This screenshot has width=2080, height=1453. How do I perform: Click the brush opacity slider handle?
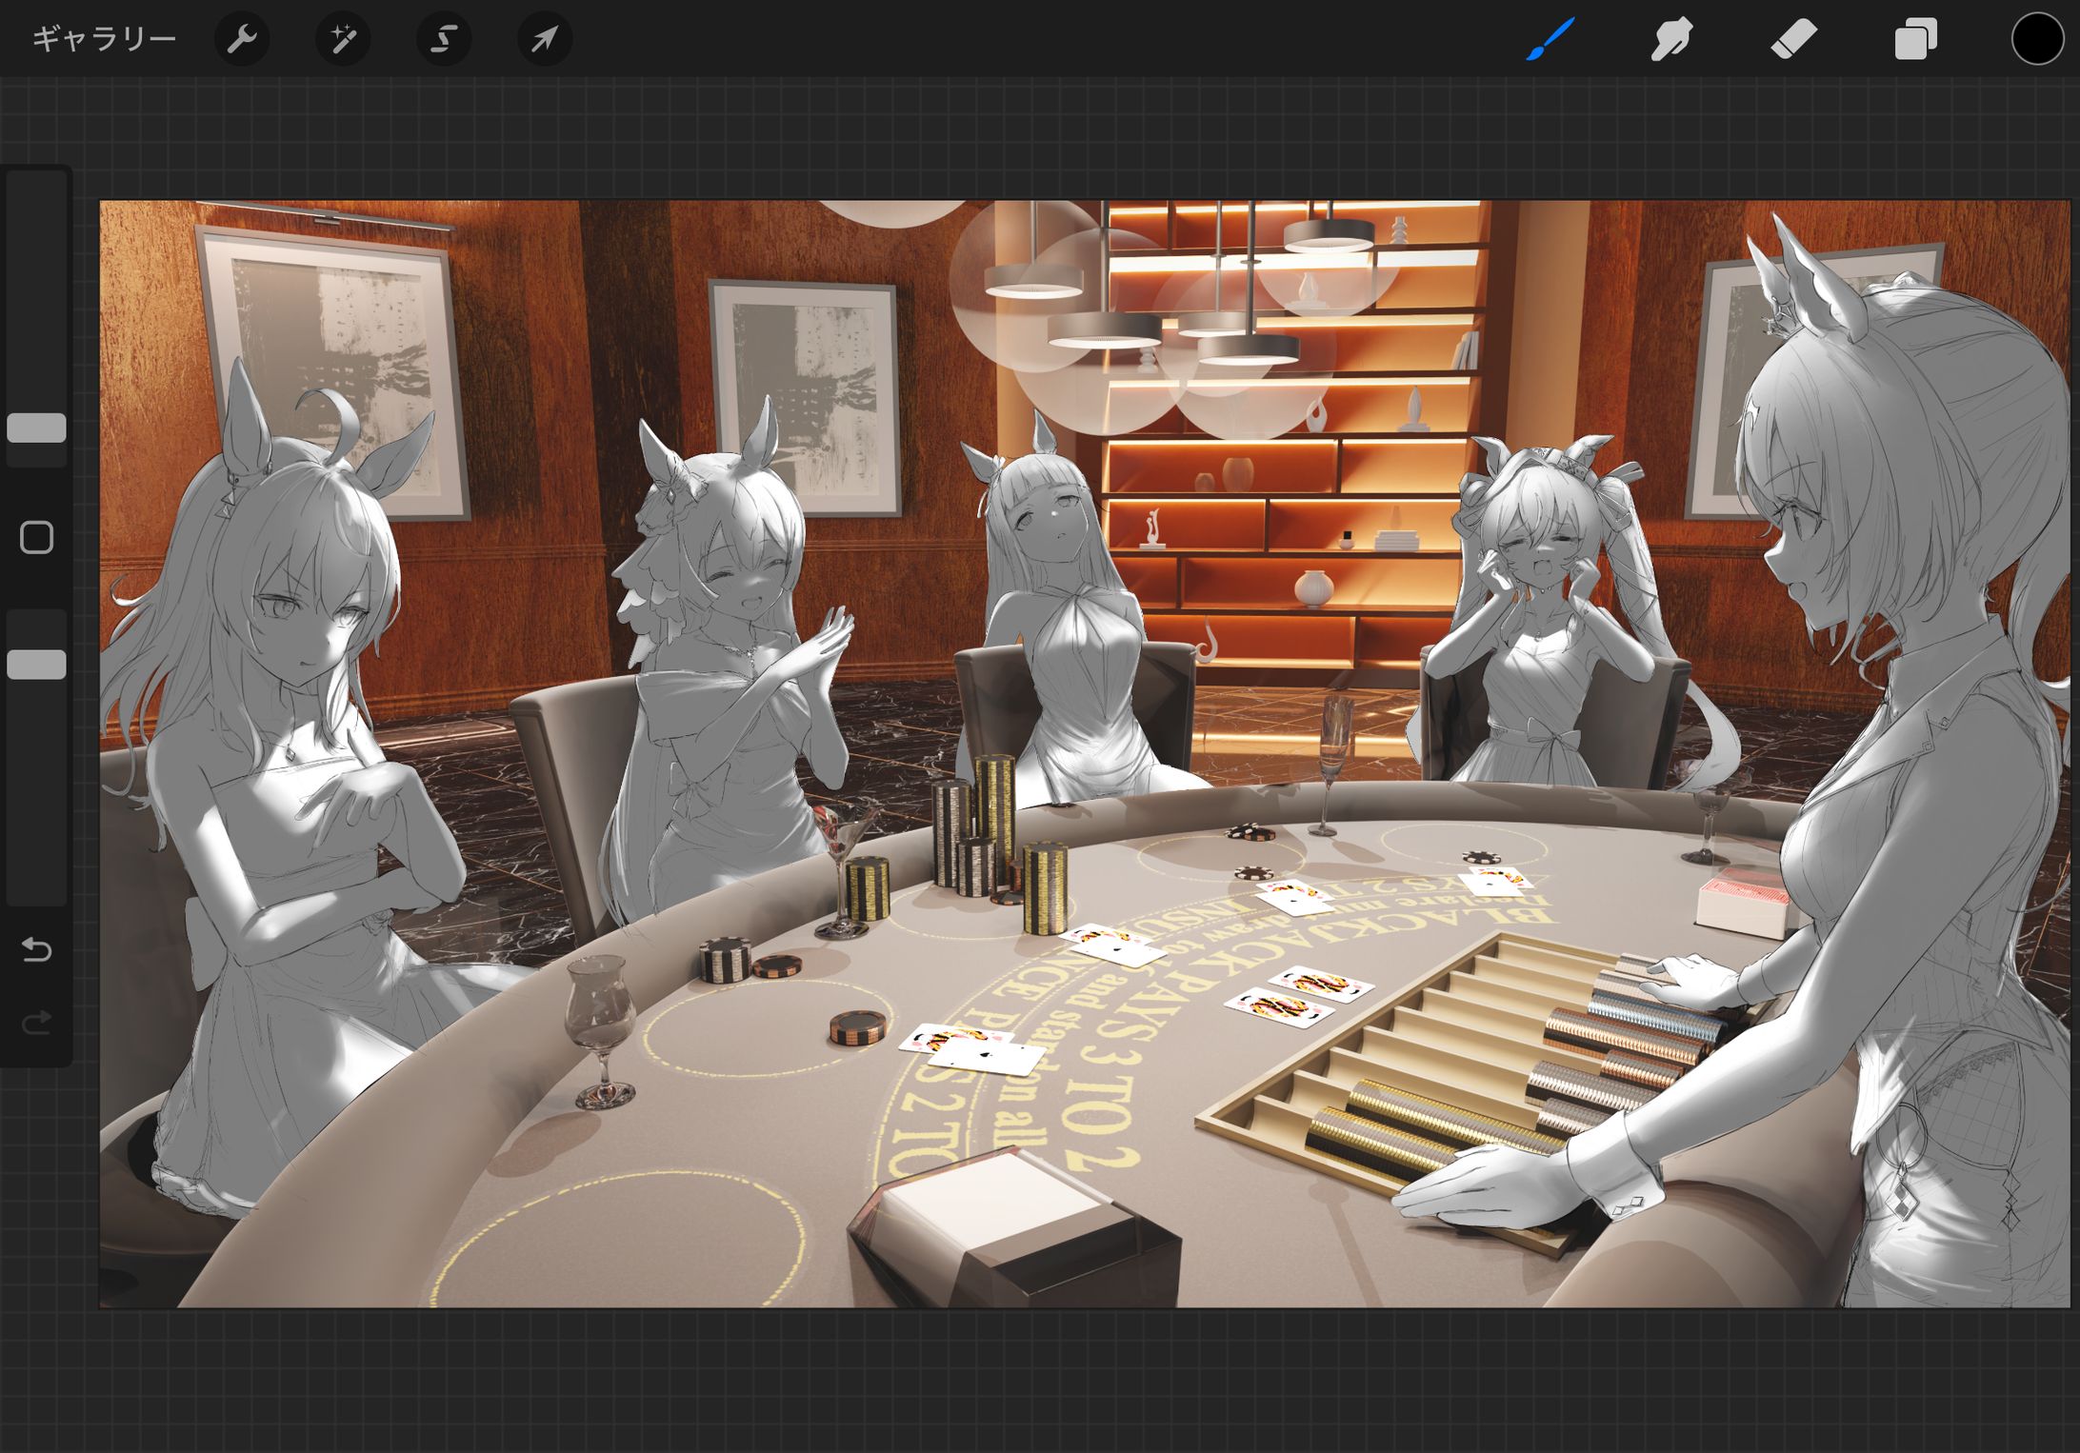point(36,665)
